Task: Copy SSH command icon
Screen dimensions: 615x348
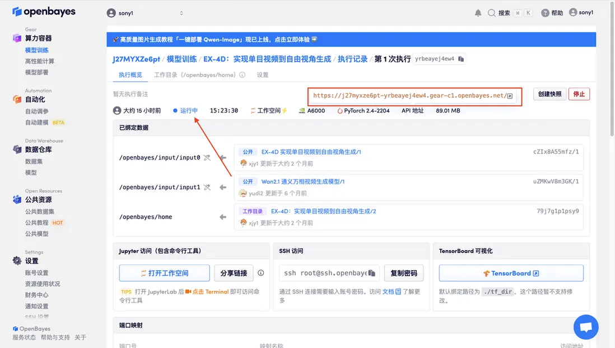Action: pyautogui.click(x=371, y=273)
